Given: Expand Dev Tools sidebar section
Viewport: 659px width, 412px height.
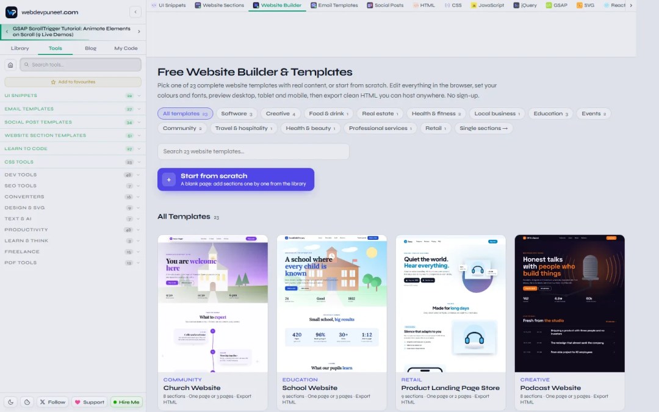Looking at the screenshot, I should 73,175.
